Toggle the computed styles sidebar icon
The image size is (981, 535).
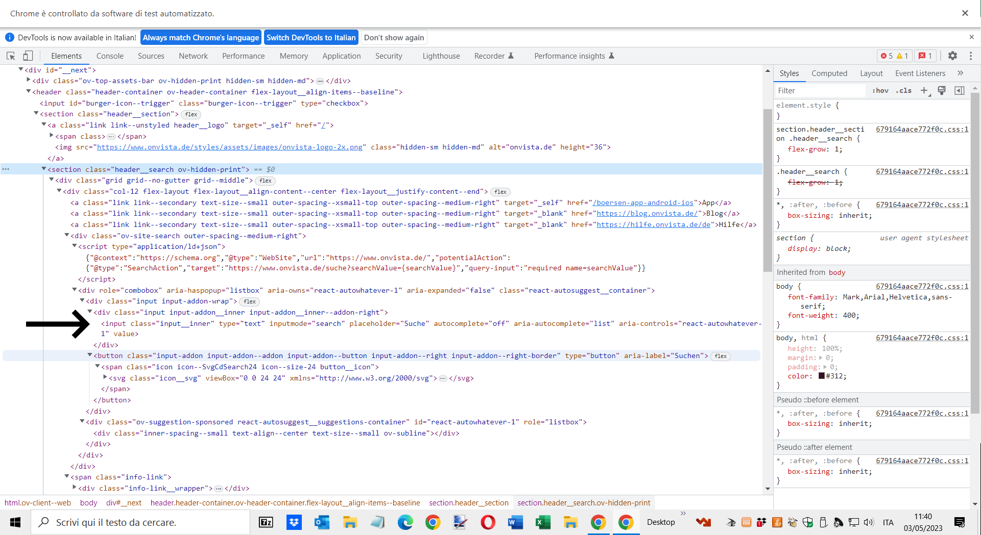pyautogui.click(x=960, y=90)
